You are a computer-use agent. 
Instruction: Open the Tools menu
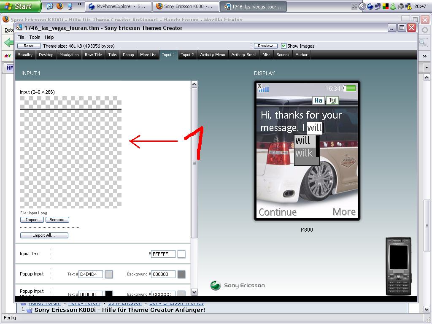coord(35,37)
